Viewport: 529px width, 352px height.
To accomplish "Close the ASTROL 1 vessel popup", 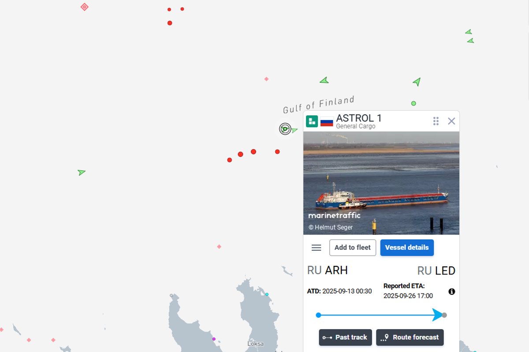I will pyautogui.click(x=451, y=121).
